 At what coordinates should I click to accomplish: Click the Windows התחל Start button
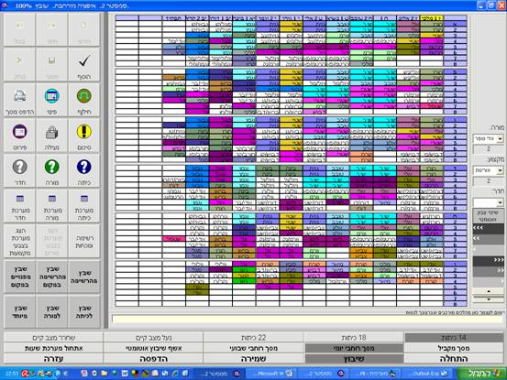coord(482,374)
